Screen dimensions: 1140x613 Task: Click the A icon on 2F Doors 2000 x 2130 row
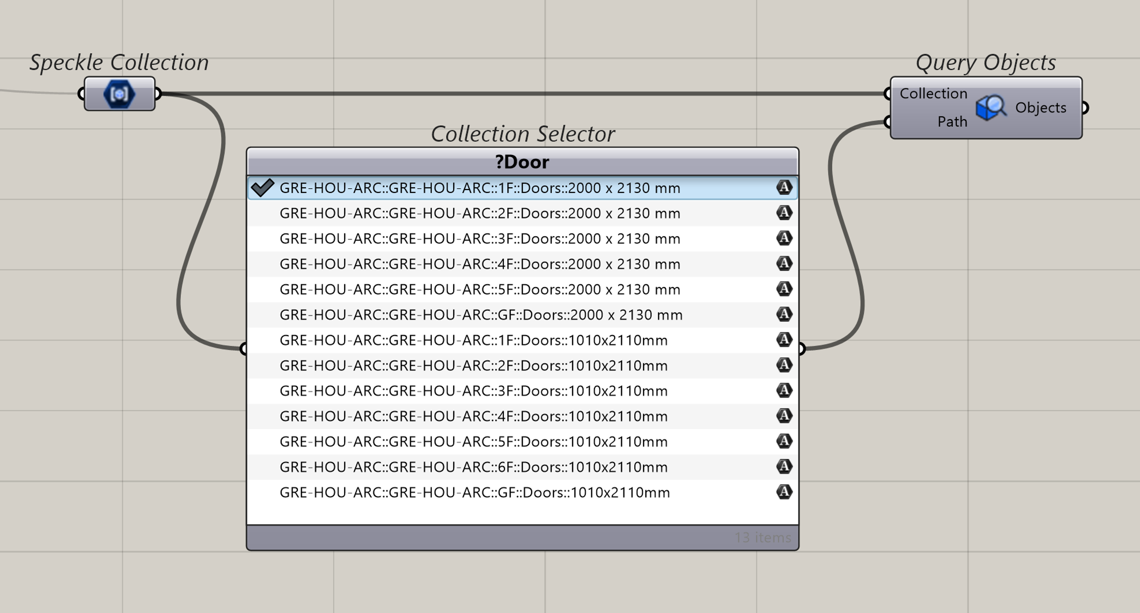click(x=784, y=213)
